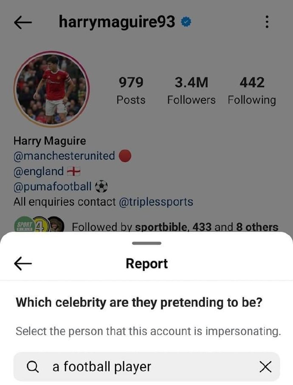
Task: Open the @pumafootball mention link
Action: click(53, 186)
